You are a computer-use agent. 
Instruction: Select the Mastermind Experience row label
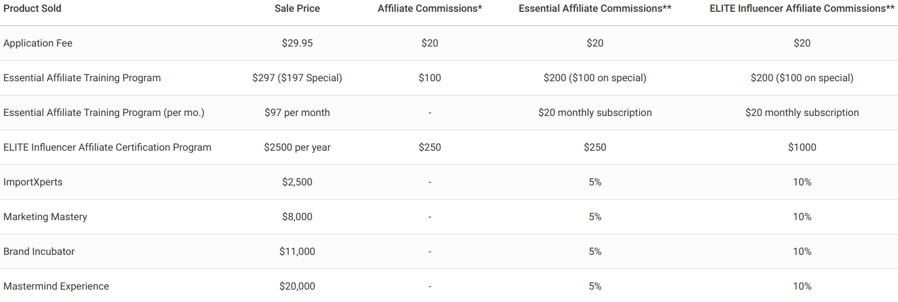click(x=56, y=286)
